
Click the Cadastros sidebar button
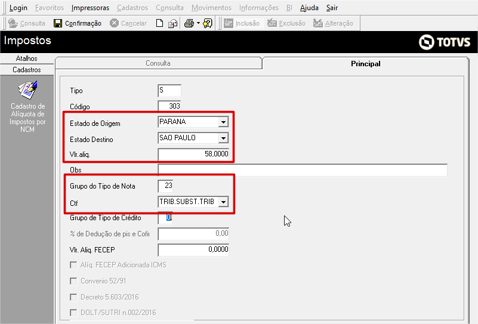27,69
